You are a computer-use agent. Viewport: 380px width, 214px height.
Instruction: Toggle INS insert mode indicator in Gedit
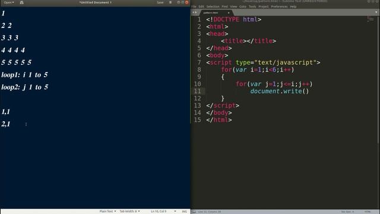(185, 212)
